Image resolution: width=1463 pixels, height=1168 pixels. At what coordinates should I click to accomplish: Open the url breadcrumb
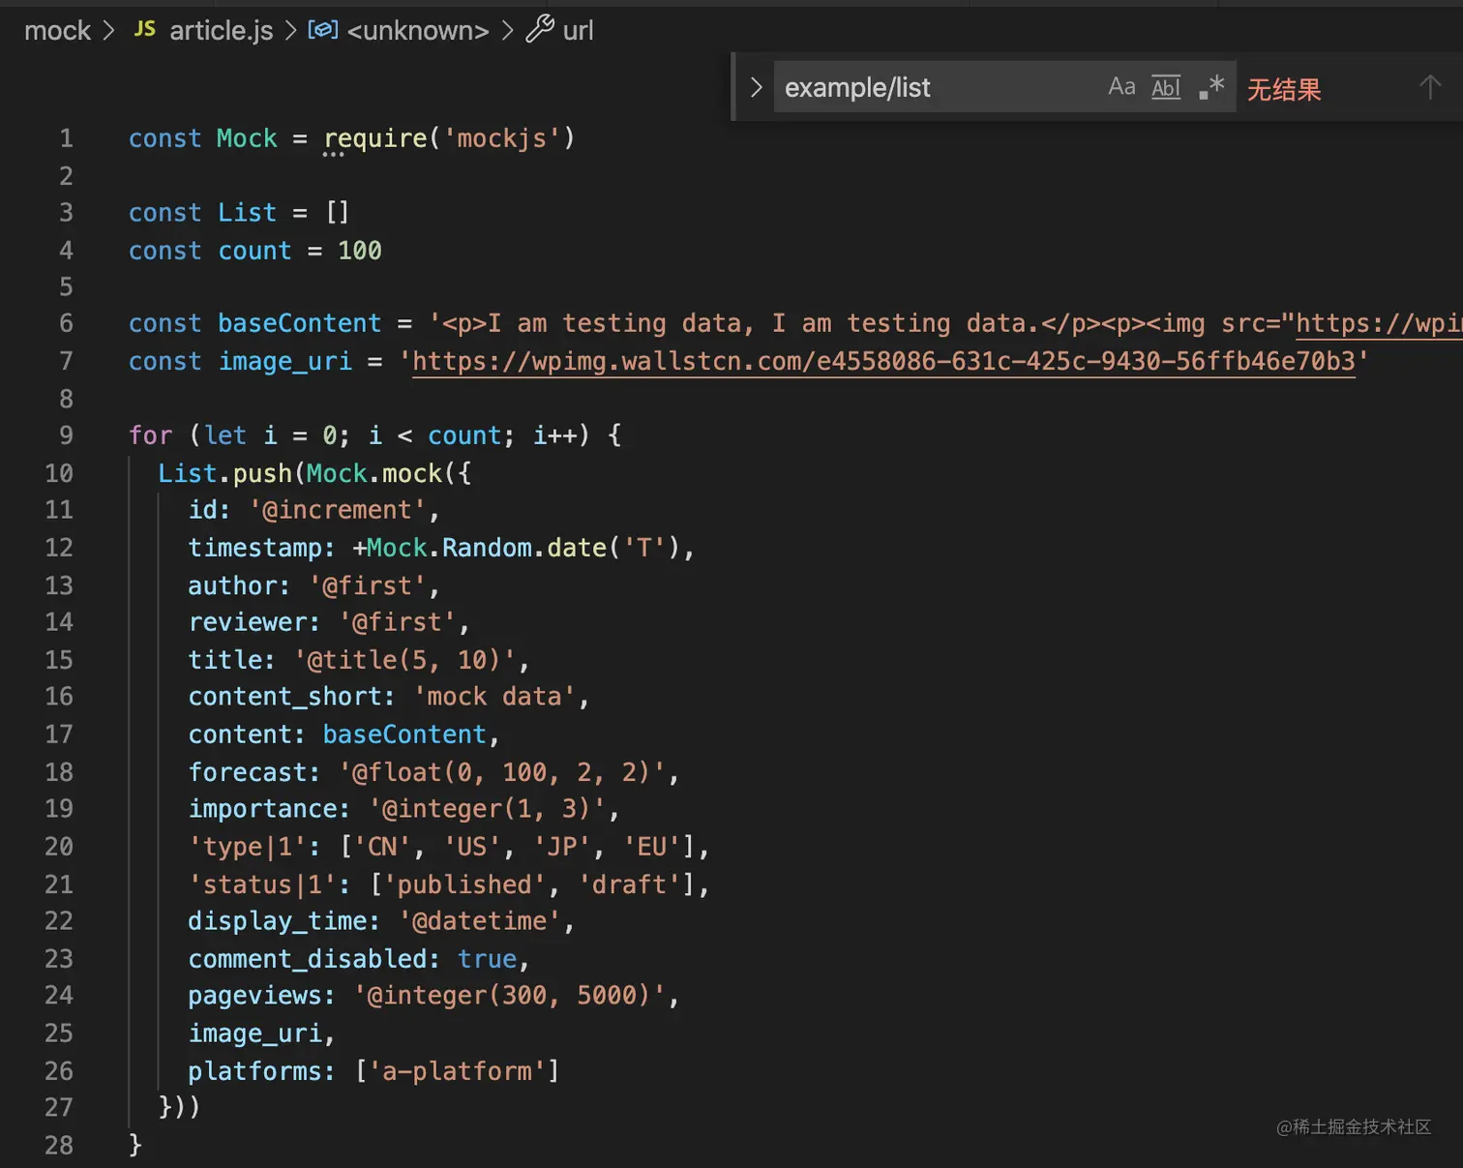click(x=578, y=31)
